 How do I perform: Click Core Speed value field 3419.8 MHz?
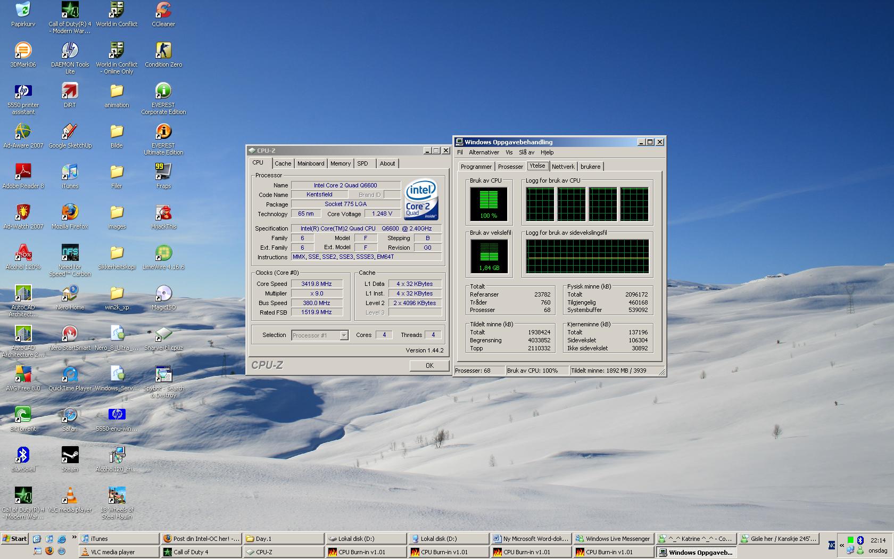pos(316,284)
